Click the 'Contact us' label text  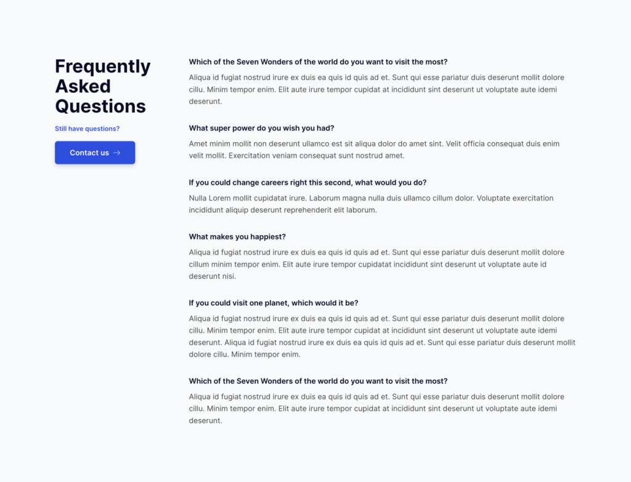89,153
